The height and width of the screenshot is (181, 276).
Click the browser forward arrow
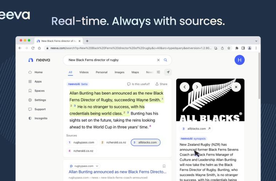[x=27, y=48]
